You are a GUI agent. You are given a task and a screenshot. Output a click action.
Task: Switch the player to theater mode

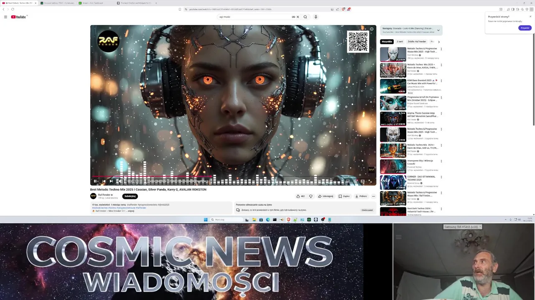[x=362, y=181]
